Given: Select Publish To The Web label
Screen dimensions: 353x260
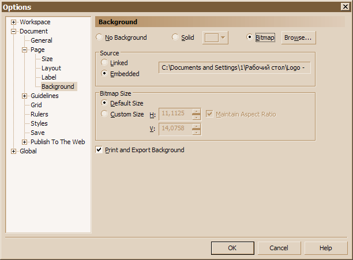Looking at the screenshot, I should 58,142.
